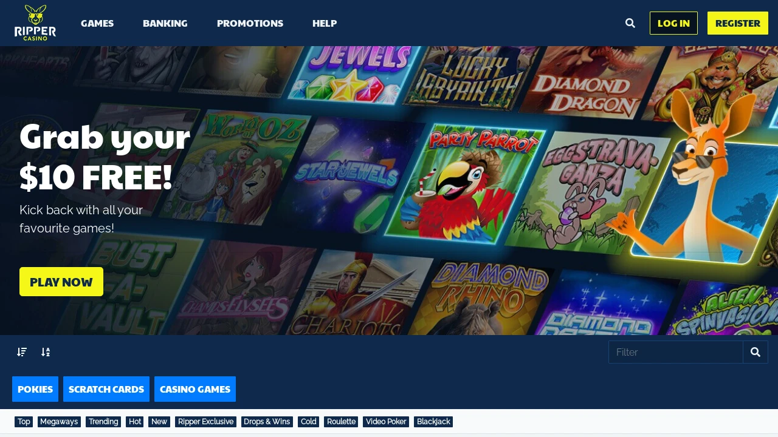Filter by the Megaways tag
This screenshot has height=437, width=778.
point(59,422)
